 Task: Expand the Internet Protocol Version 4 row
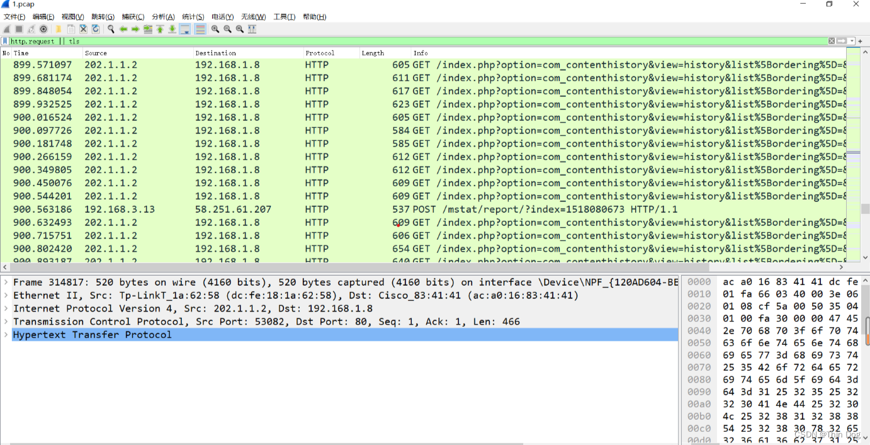tap(6, 308)
